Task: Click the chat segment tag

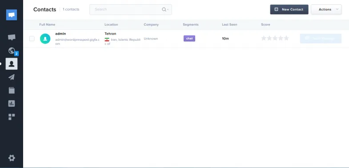Action: click(189, 39)
